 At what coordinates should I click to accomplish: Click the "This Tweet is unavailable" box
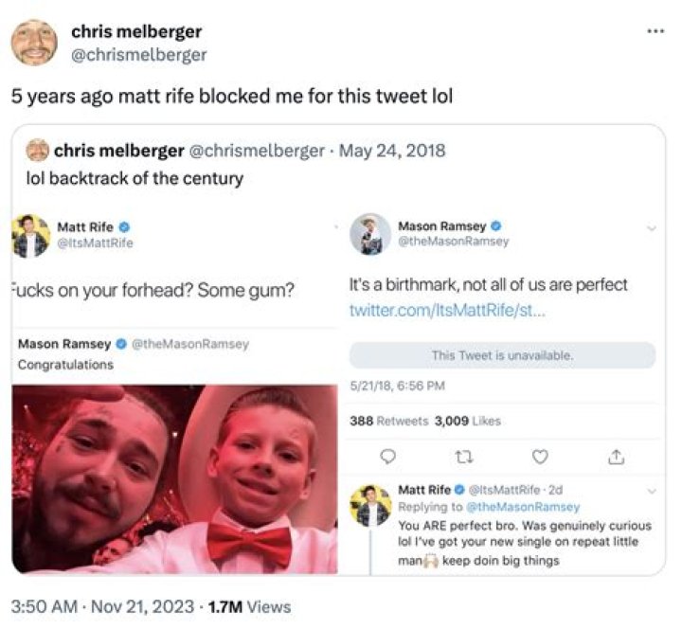tap(502, 355)
